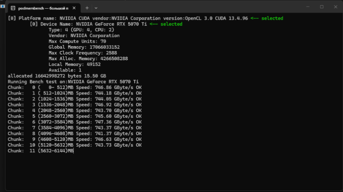Close the podmembench tab
The height and width of the screenshot is (192, 343).
coord(74,8)
